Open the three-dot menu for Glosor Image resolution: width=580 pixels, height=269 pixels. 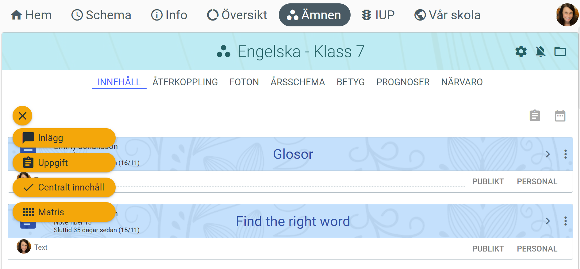565,154
